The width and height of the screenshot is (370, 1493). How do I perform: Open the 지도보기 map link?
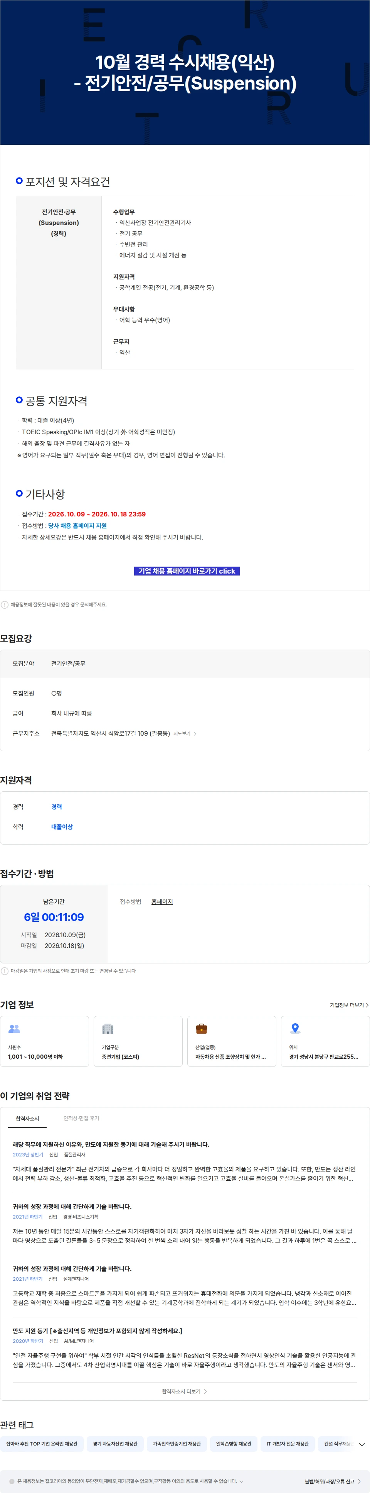[182, 734]
